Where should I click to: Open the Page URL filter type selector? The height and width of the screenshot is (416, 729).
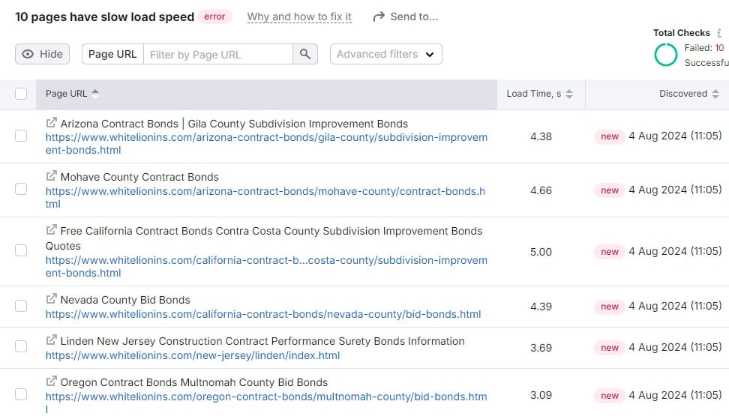112,54
